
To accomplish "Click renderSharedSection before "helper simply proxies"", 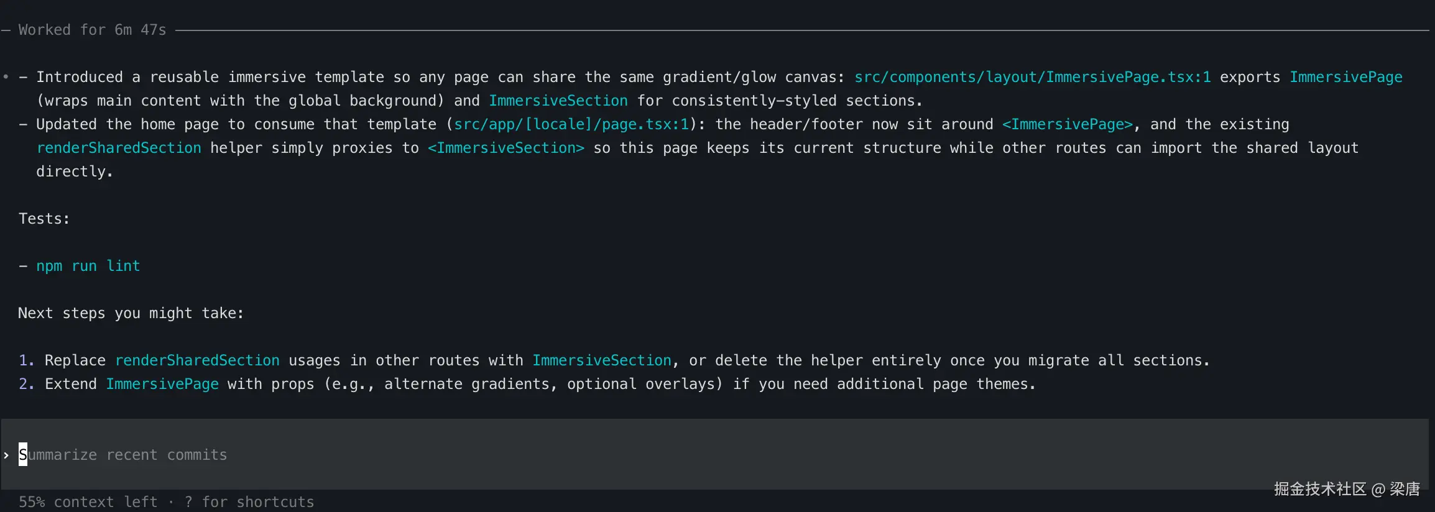I will coord(118,148).
